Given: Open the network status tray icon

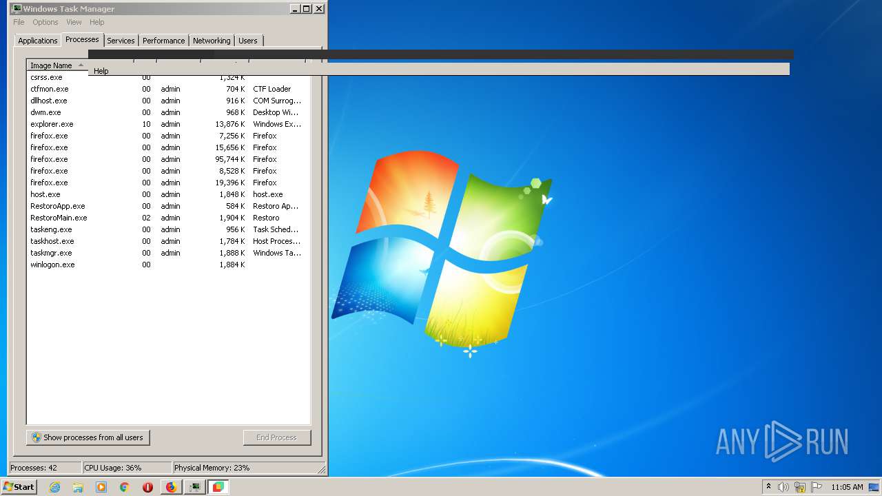Looking at the screenshot, I should [800, 487].
